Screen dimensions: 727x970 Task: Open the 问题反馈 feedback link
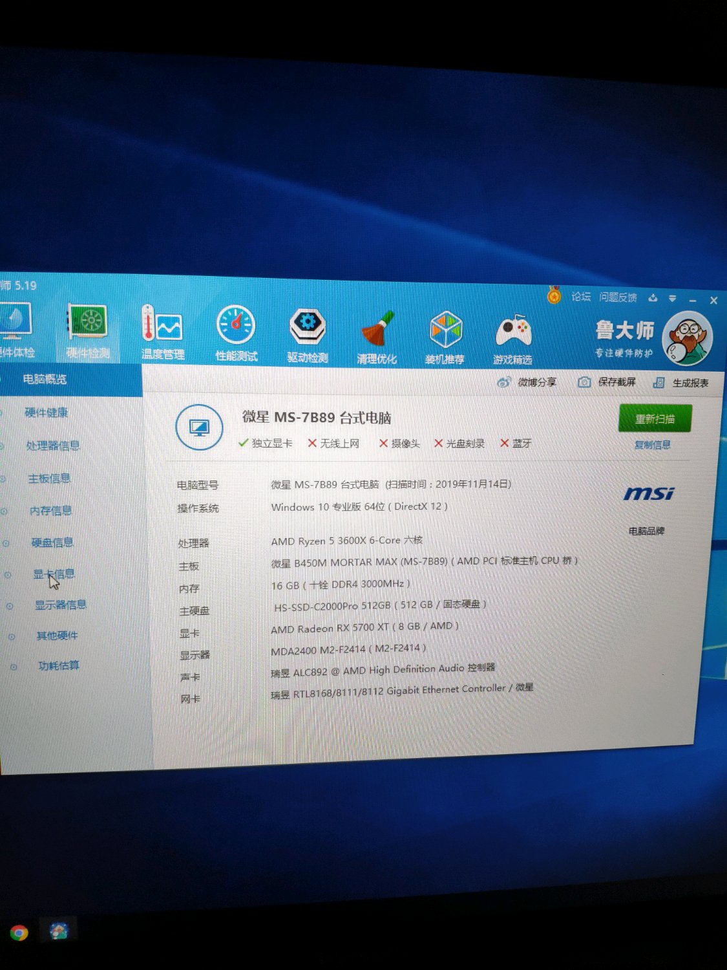pos(618,297)
